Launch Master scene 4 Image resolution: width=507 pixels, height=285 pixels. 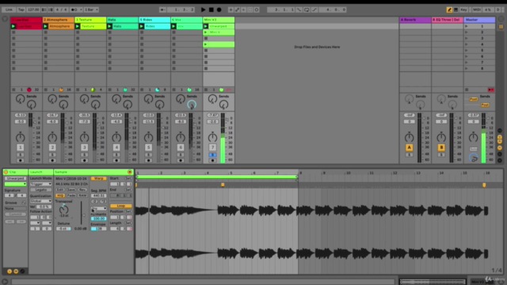click(x=467, y=44)
